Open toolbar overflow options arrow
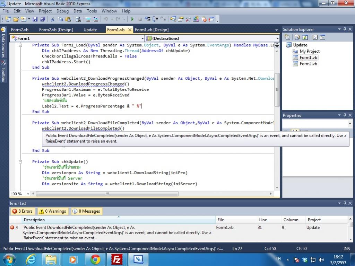 [218, 20]
